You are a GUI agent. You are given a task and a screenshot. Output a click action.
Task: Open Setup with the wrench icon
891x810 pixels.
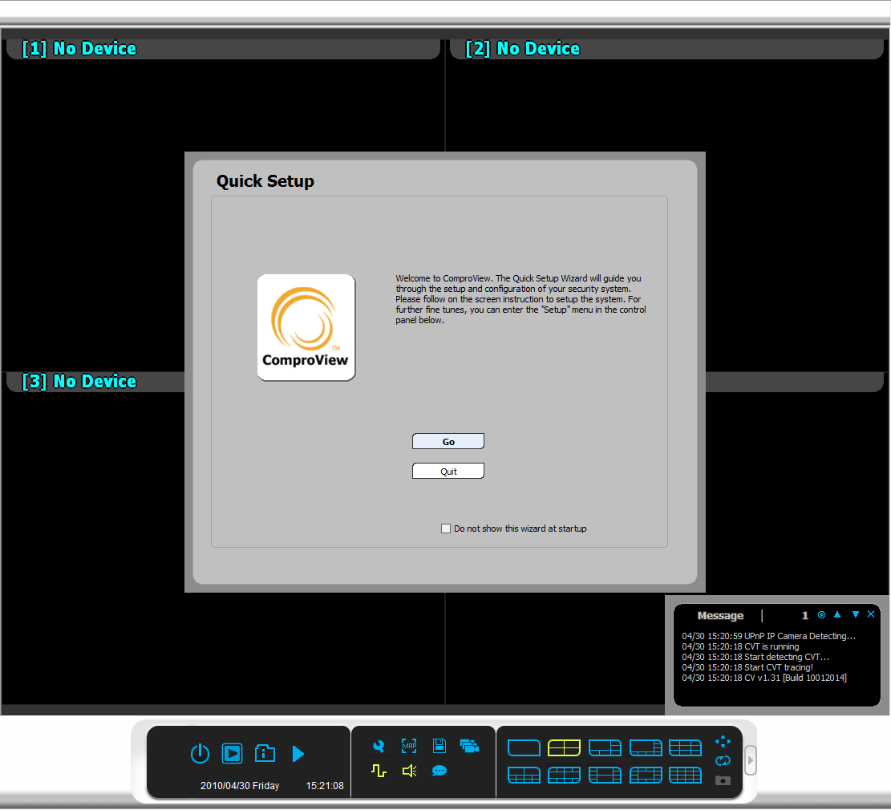coord(379,746)
